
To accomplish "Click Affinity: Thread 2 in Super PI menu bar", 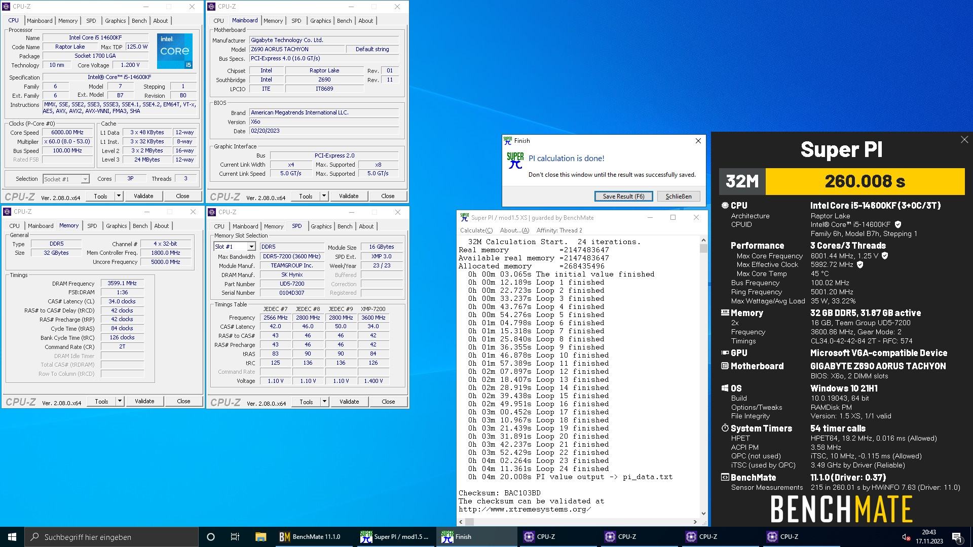I will coord(559,230).
